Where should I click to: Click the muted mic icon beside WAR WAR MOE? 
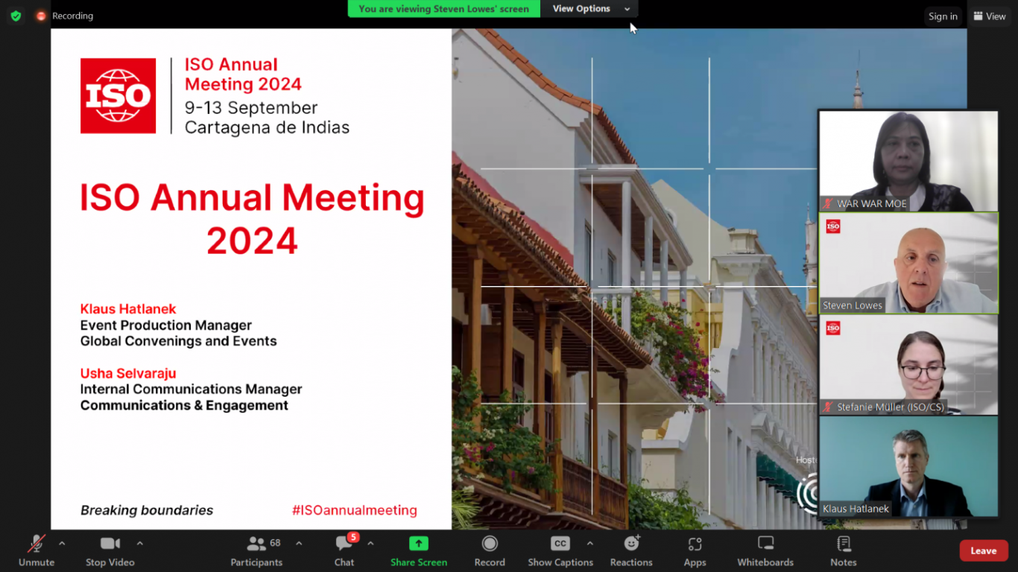pyautogui.click(x=827, y=203)
